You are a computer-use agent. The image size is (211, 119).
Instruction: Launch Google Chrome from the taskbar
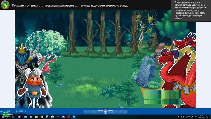point(42,117)
